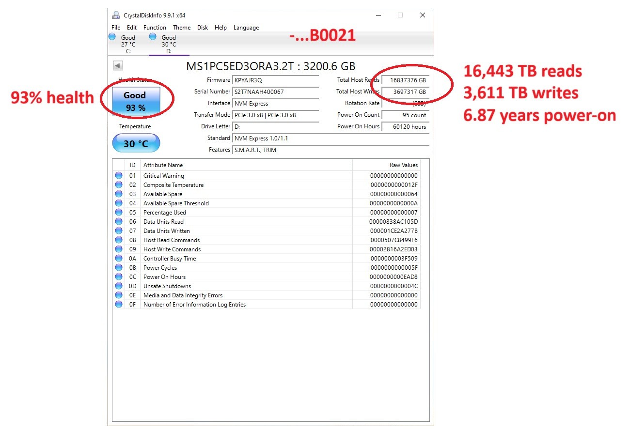
Task: Click raw value 0000000003F509
Action: [394, 259]
